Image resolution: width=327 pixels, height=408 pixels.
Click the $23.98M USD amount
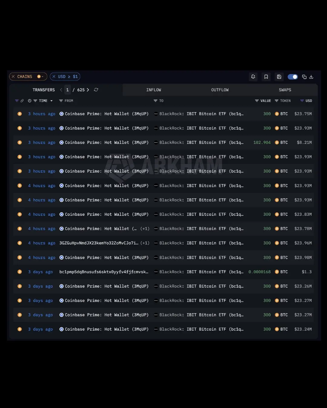pyautogui.click(x=303, y=257)
